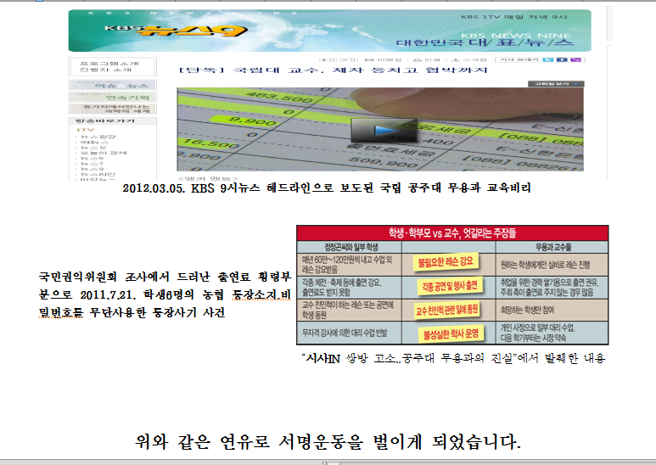Click the yellow '불성실한 학사 운영' label
Screen dimensions: 656x465
point(451,333)
